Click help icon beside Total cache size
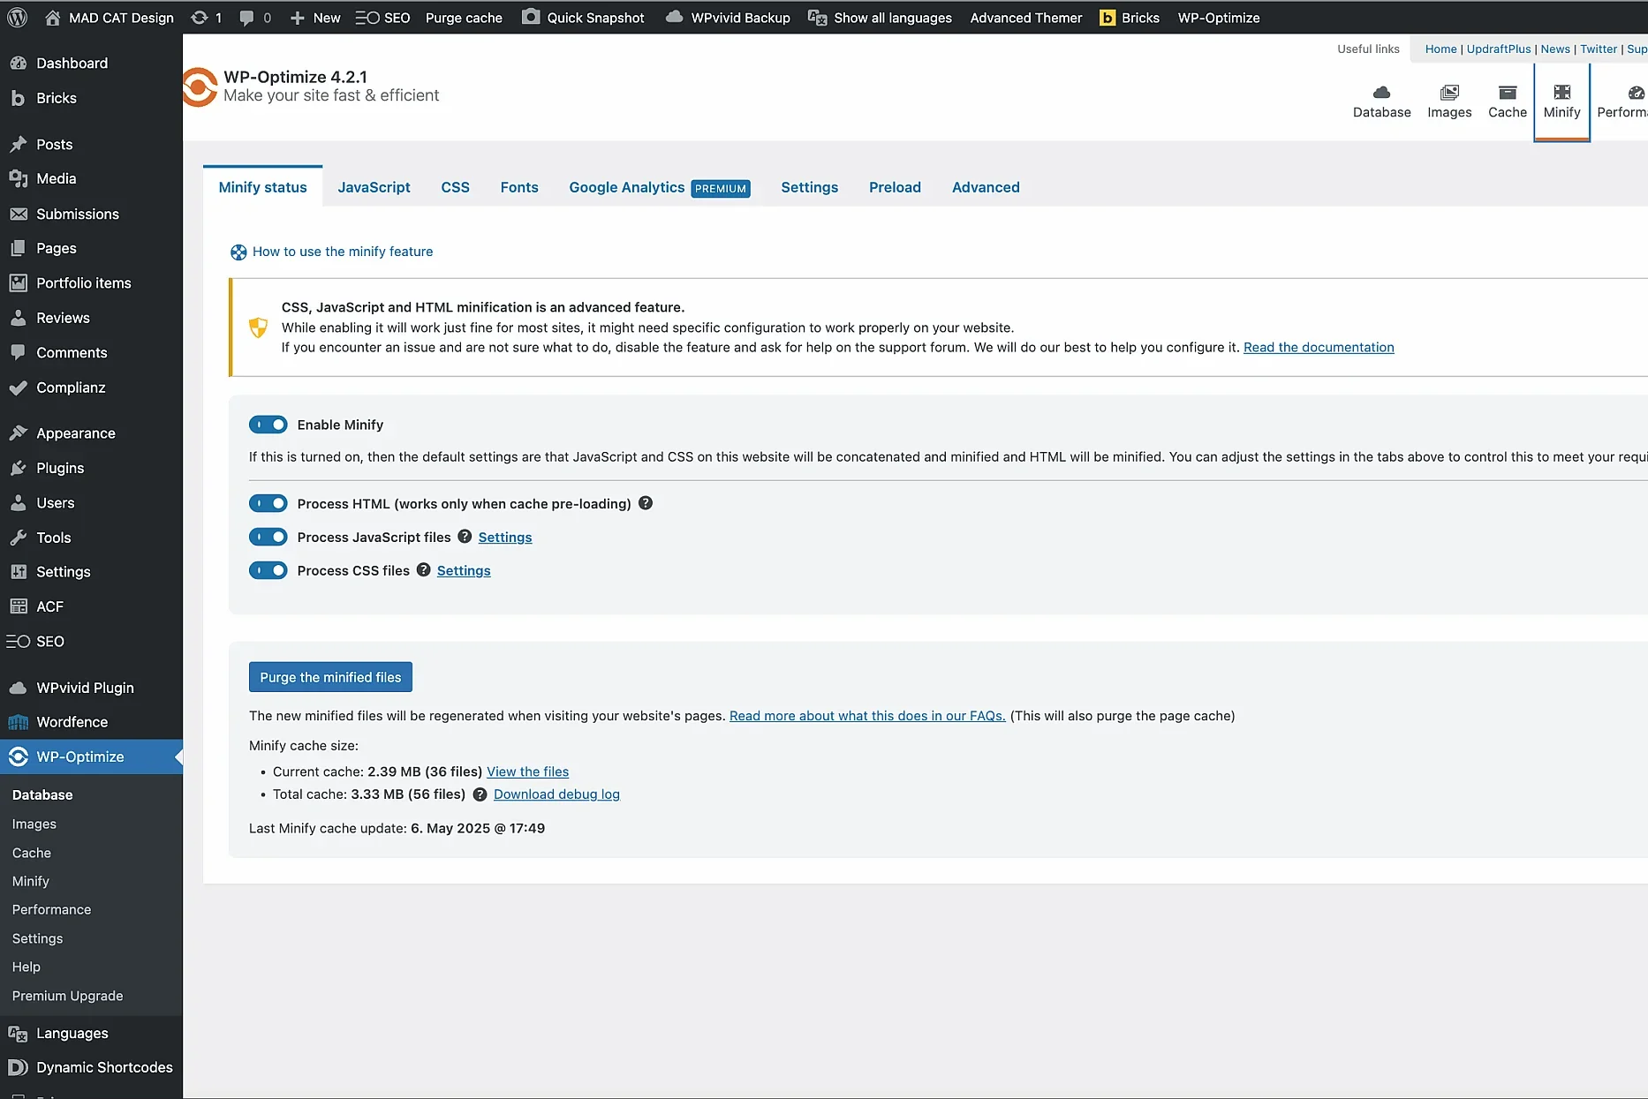 480,794
